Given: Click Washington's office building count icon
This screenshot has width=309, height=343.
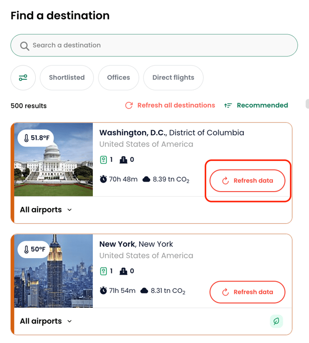Looking at the screenshot, I should tap(123, 160).
